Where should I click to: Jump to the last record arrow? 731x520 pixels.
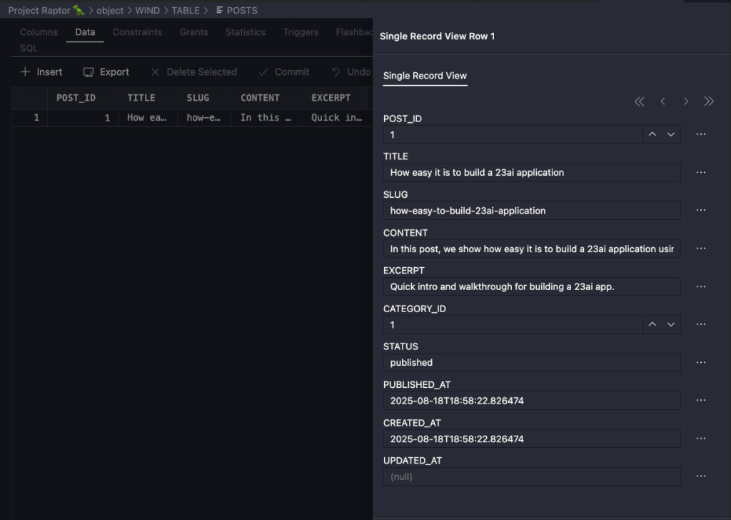pos(709,101)
